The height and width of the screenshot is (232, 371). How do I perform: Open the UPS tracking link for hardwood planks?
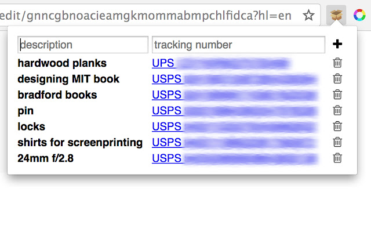point(221,63)
